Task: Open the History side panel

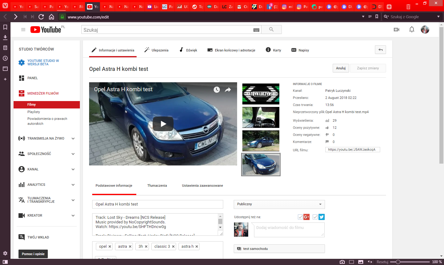Action: 5,58
